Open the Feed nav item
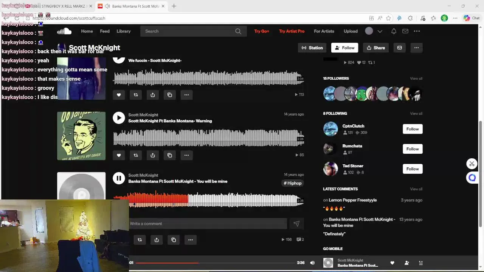The height and width of the screenshot is (272, 484). [105, 31]
